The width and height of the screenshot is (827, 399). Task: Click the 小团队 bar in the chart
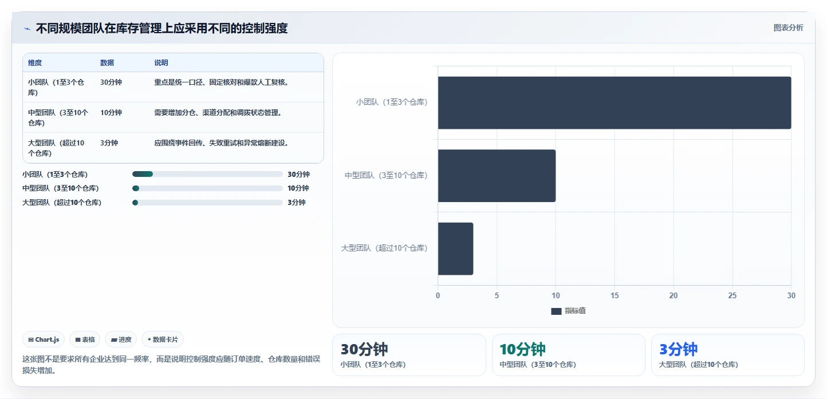coord(615,102)
